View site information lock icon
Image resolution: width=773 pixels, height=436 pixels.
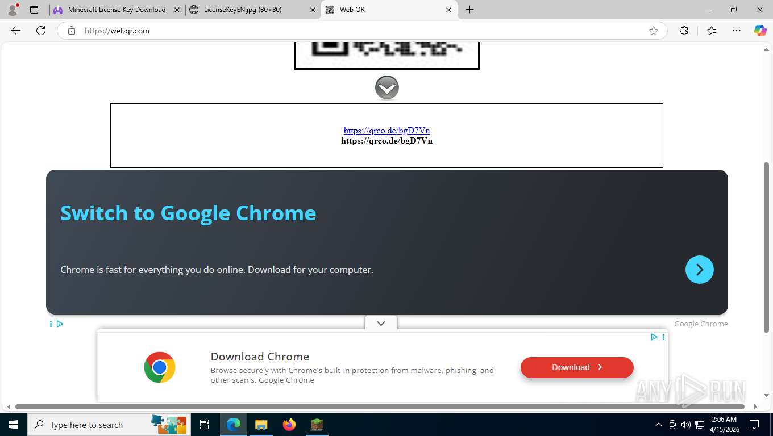coord(71,31)
